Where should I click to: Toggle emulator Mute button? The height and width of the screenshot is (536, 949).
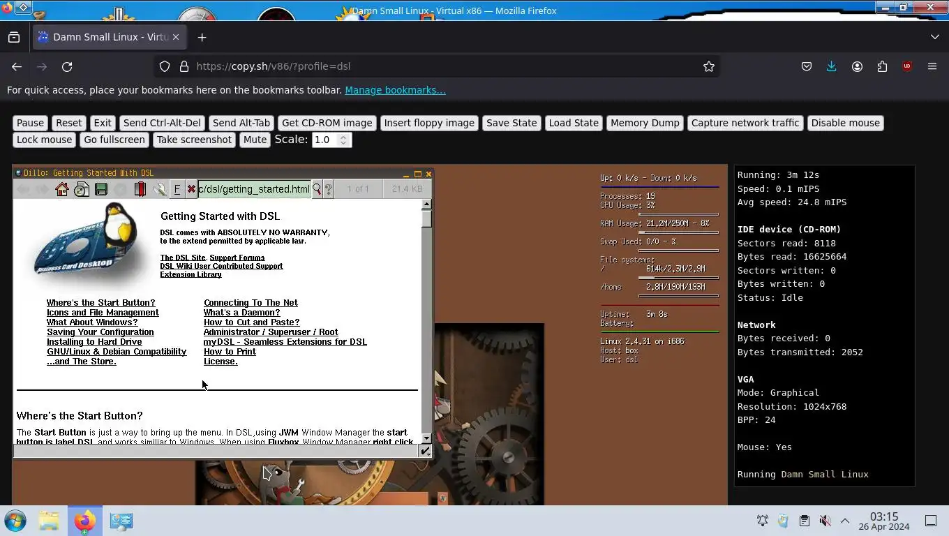point(255,140)
